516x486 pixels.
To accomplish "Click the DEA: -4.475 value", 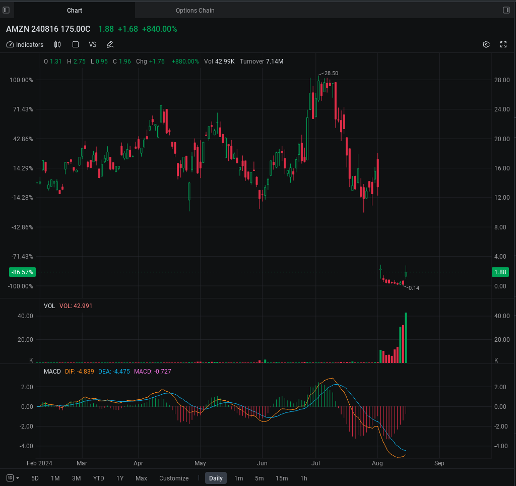I will 114,372.
